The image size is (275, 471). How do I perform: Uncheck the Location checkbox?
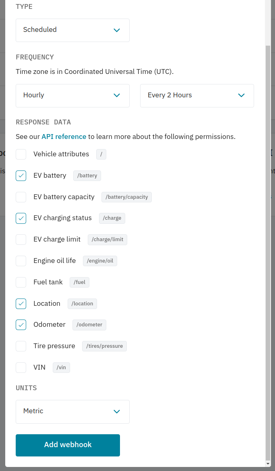click(x=21, y=304)
